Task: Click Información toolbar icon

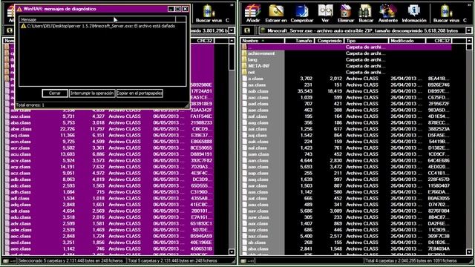Action: (414, 13)
